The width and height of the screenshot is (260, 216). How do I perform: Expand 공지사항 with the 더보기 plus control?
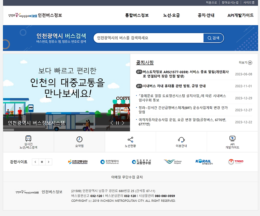click(x=250, y=62)
